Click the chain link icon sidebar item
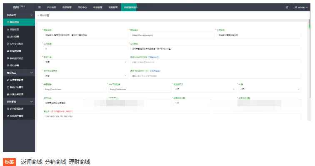315x166 pixels. 8,80
